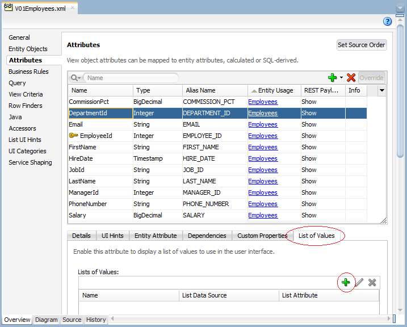Open Employees link in HireDate row

tap(263, 158)
